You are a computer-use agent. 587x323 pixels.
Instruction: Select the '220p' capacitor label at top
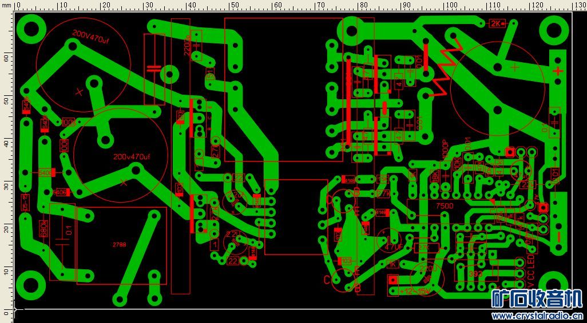pyautogui.click(x=188, y=46)
